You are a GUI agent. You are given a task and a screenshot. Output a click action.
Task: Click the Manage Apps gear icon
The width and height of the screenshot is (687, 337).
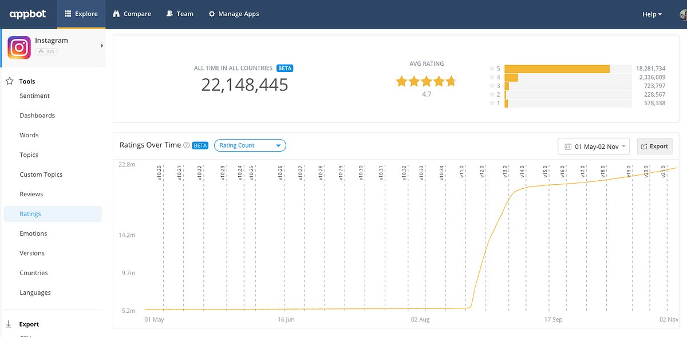212,14
